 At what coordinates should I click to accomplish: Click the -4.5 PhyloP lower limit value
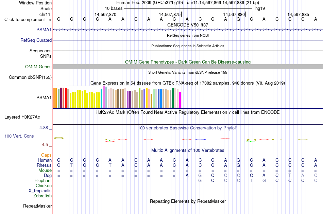[x=44, y=145]
